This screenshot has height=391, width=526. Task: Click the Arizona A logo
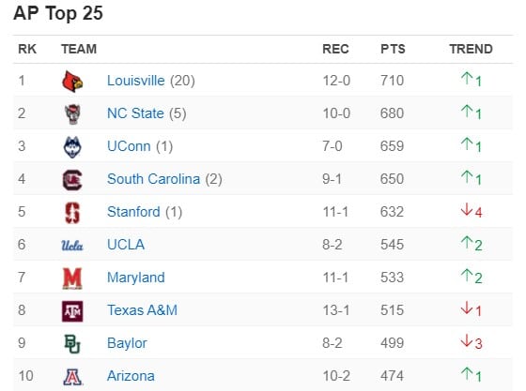72,377
